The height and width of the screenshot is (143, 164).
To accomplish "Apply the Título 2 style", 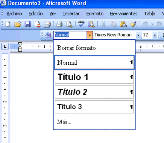I will (94, 92).
